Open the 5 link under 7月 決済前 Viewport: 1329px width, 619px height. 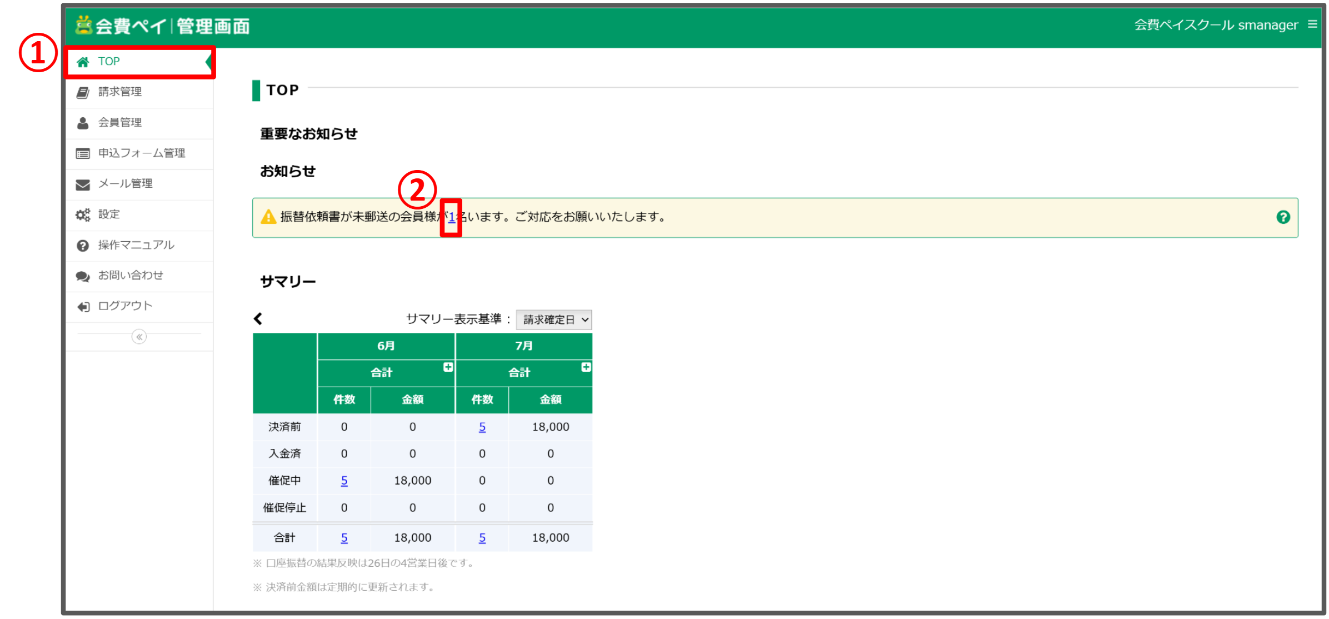482,427
